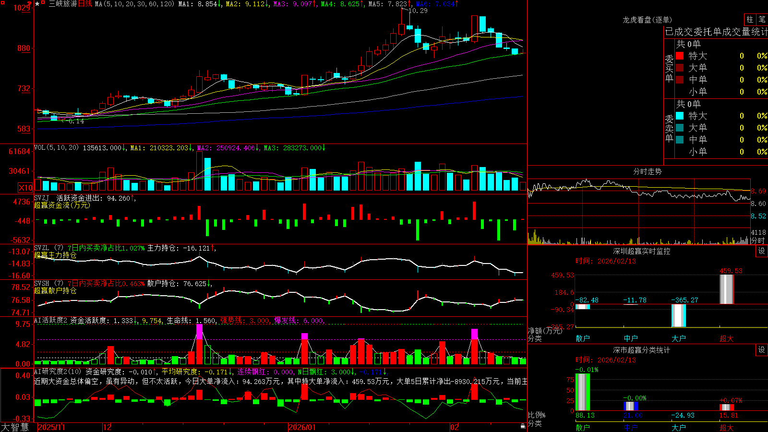Click the 8.69 price on 分时走势 axis
This screenshot has height=432, width=768.
[x=758, y=191]
